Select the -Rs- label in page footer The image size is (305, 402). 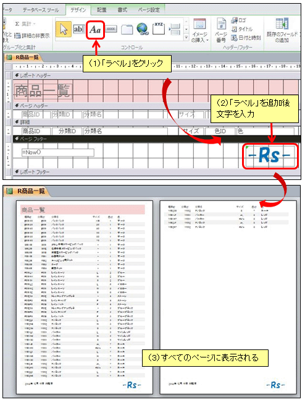point(269,155)
